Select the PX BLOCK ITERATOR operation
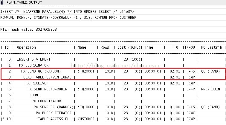This screenshot has height=125, width=226. (x=54, y=113)
